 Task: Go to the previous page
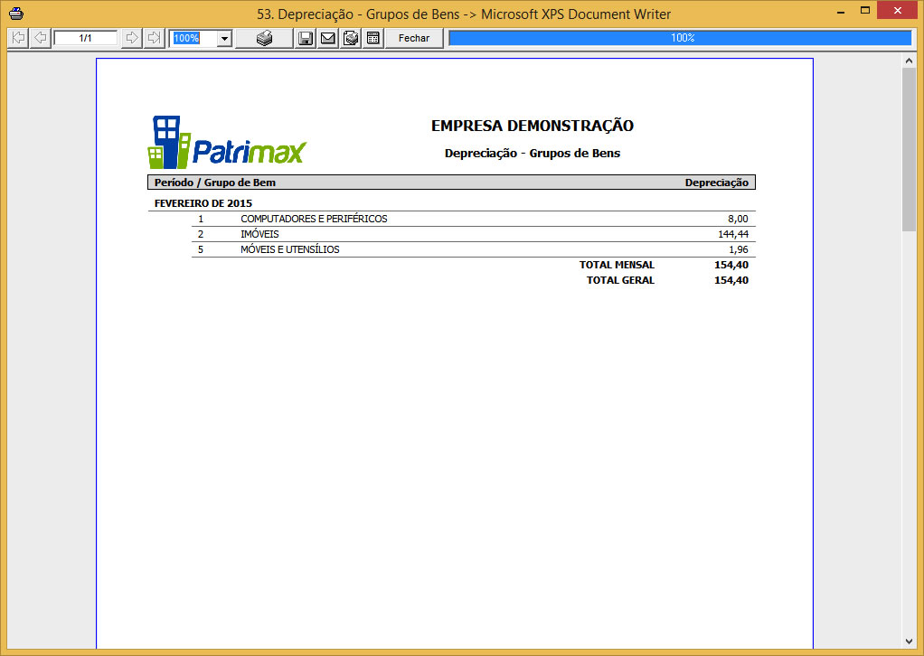40,38
